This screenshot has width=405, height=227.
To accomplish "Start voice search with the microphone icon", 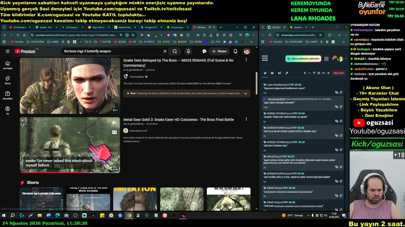I will (188, 51).
